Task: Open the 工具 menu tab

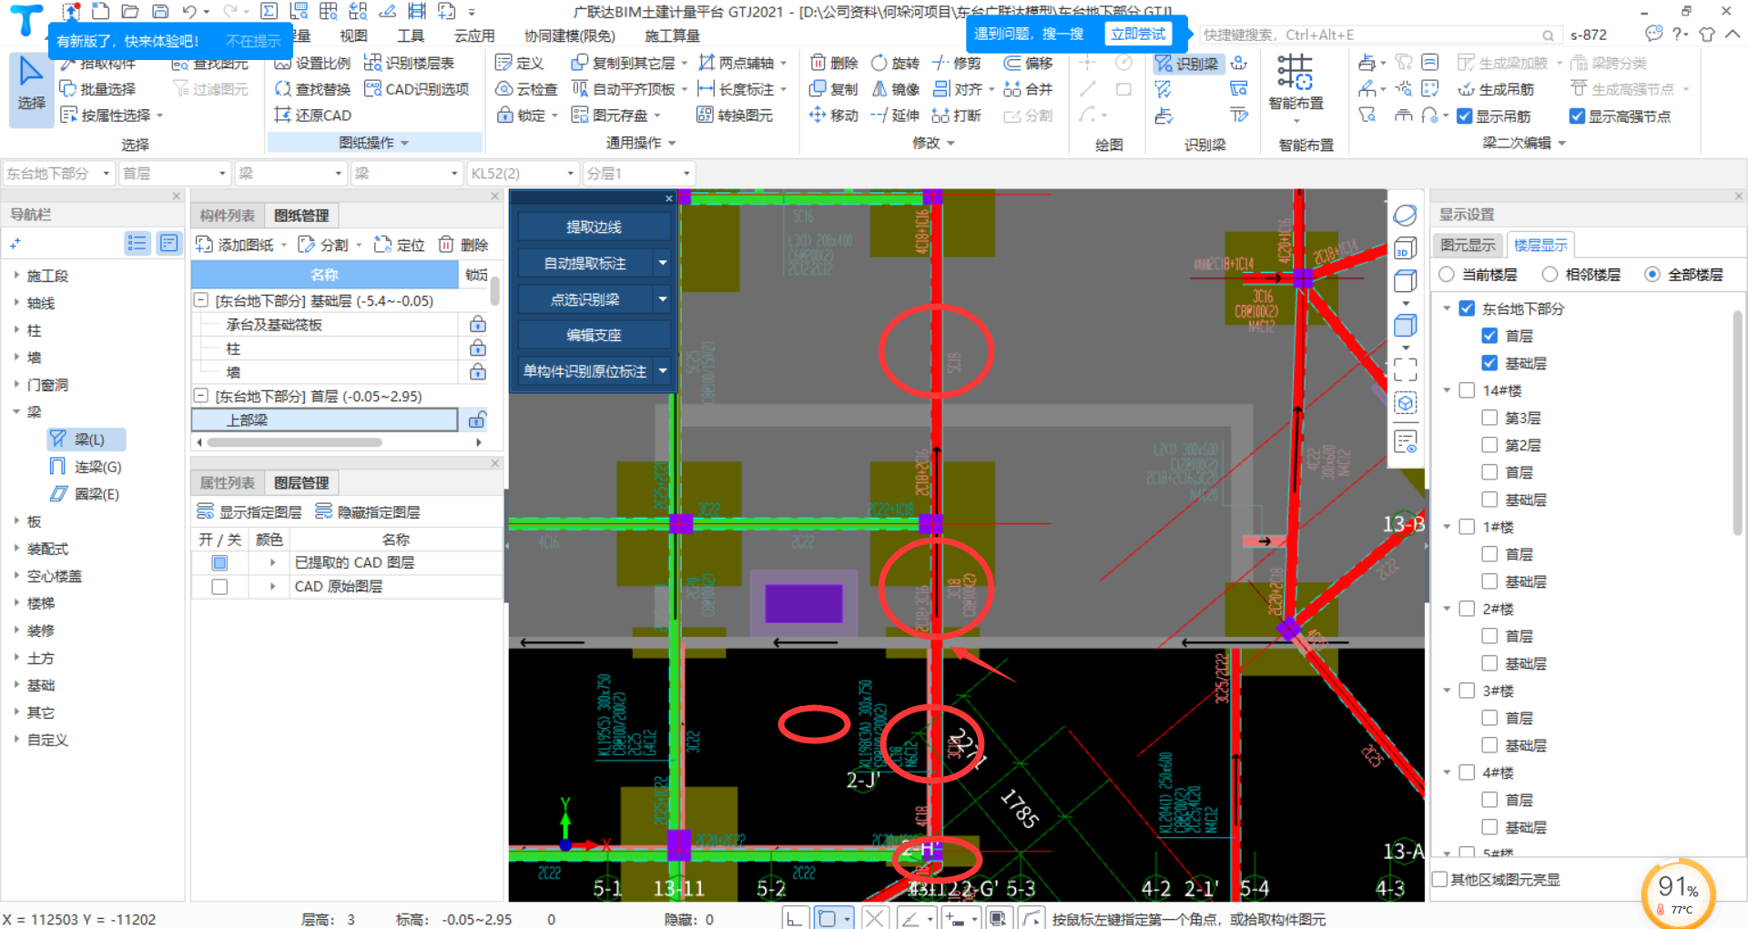Action: (x=411, y=35)
